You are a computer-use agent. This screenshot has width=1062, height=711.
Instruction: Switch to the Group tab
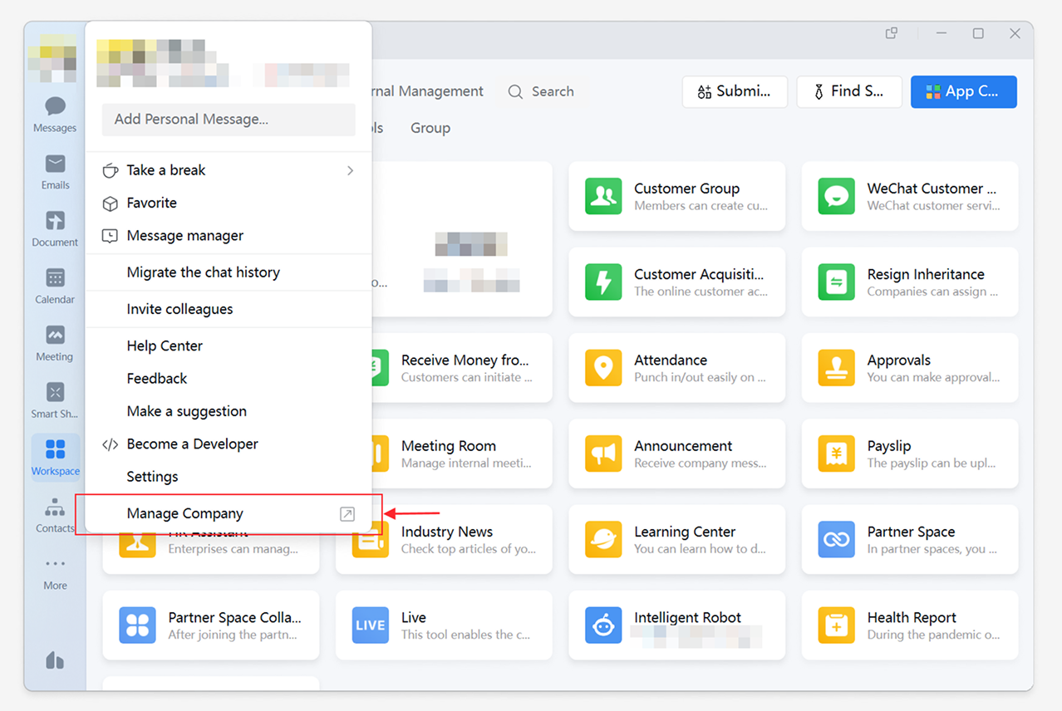click(x=430, y=128)
